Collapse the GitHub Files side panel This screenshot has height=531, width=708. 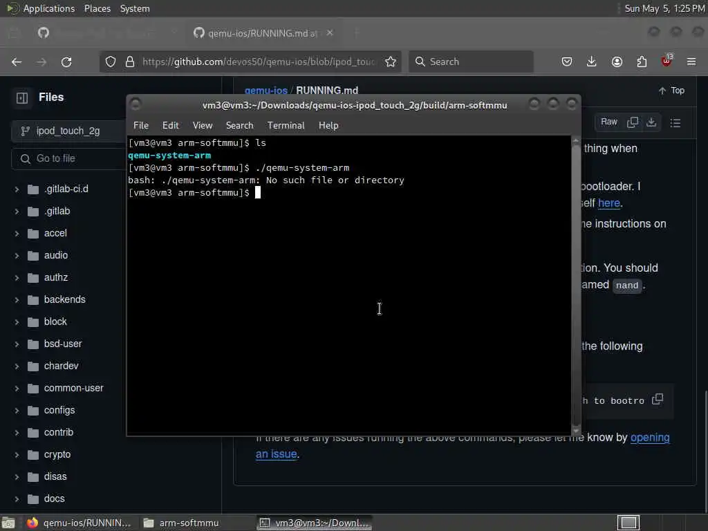coord(22,97)
